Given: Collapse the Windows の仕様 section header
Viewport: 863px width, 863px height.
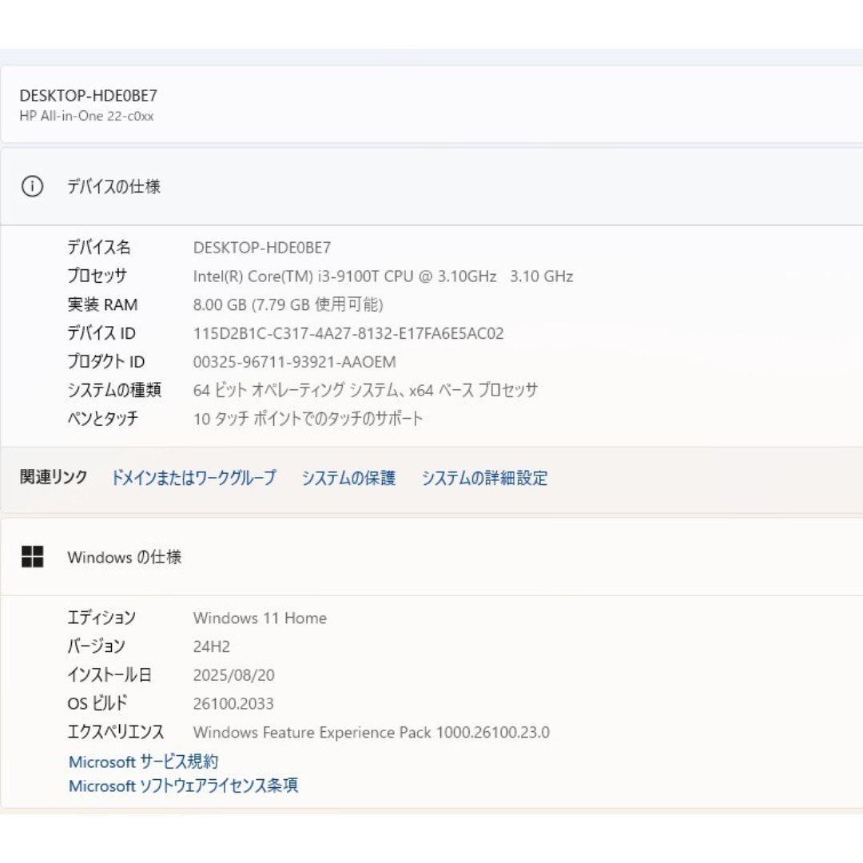Looking at the screenshot, I should coord(431,556).
